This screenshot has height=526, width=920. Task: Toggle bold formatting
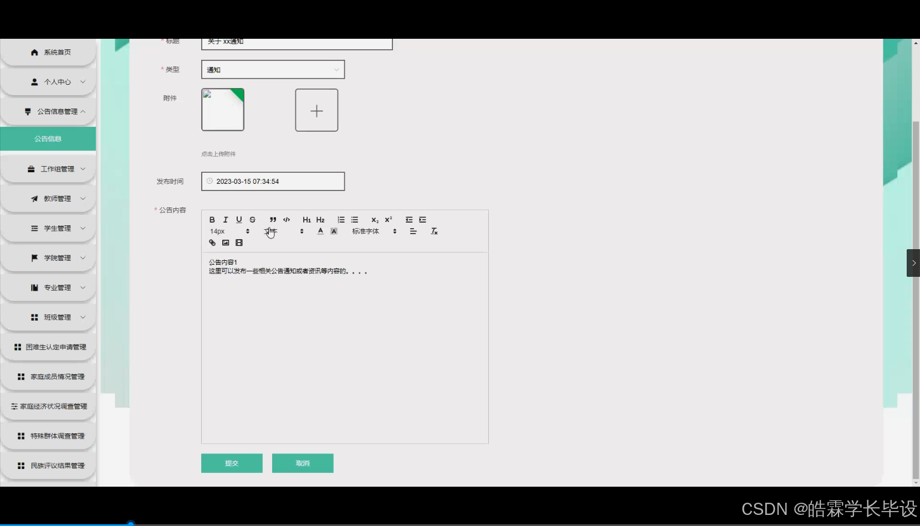tap(212, 220)
